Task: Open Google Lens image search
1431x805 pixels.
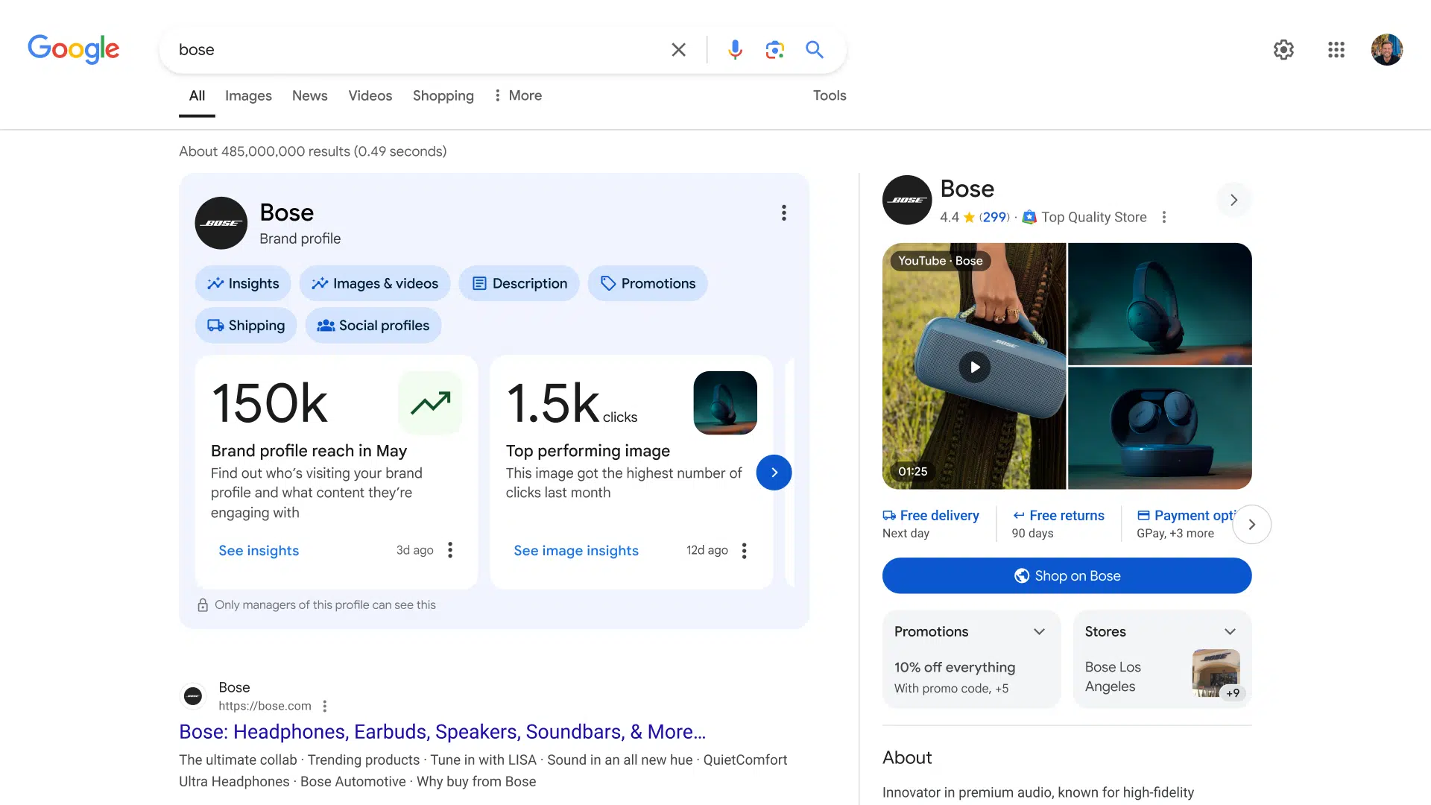Action: pos(774,50)
